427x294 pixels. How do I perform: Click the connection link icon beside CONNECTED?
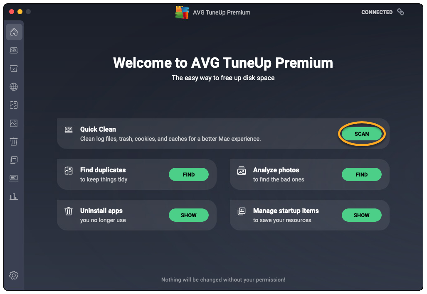[x=400, y=12]
